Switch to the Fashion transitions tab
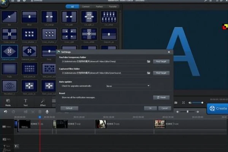Image resolution: width=228 pixels, height=152 pixels. pyautogui.click(x=99, y=6)
